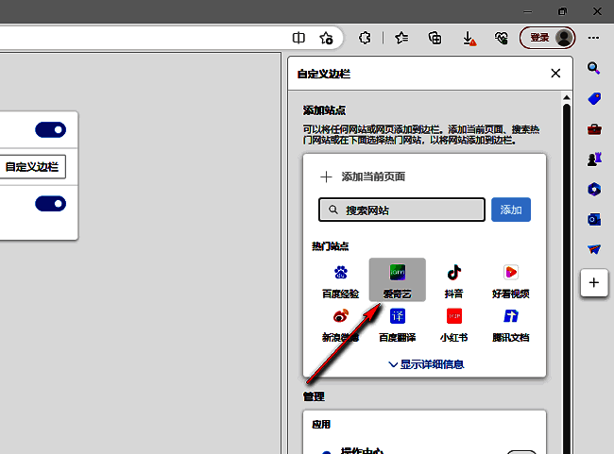Toggle the switch below the 自定义边栏 button

(x=50, y=204)
